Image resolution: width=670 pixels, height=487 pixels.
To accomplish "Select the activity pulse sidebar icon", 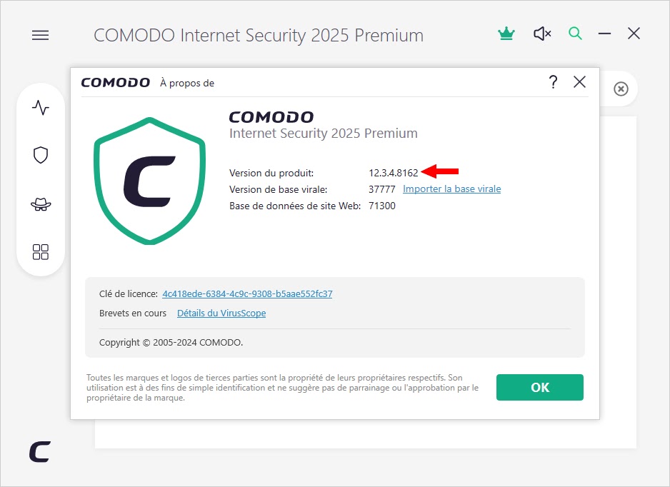I will coord(41,107).
